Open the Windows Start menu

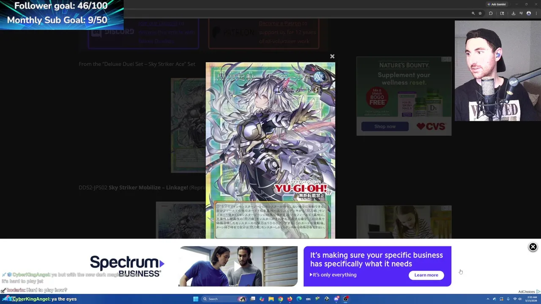[196, 299]
